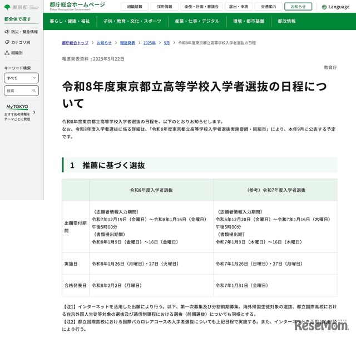Viewport: 356px width, 338px height.
Task: Click the 令和8年2月2日(月曜日) cell
Action: click(151, 286)
